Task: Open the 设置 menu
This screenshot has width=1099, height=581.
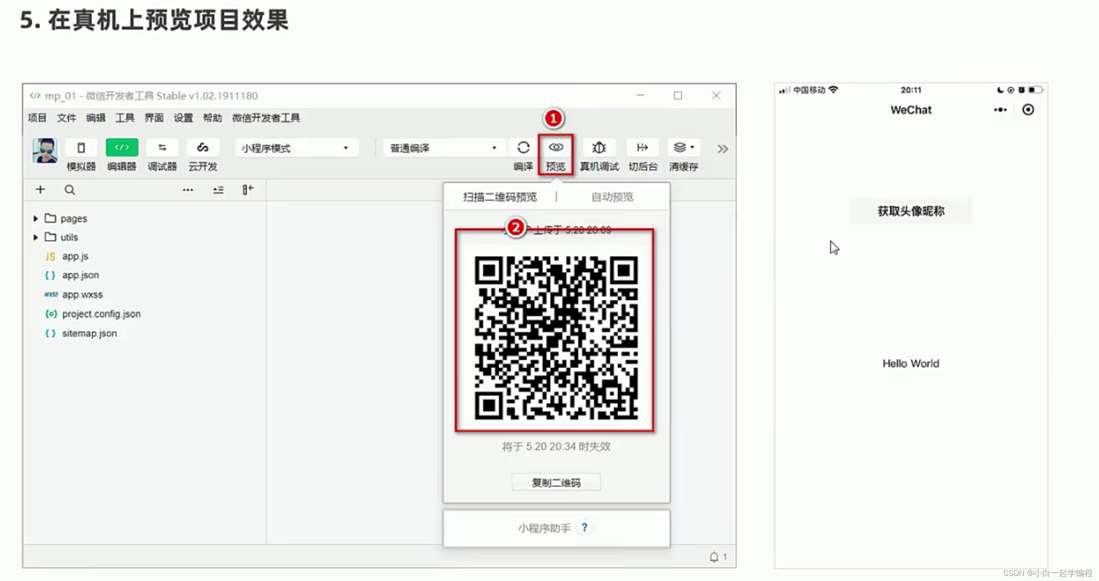Action: pos(183,118)
